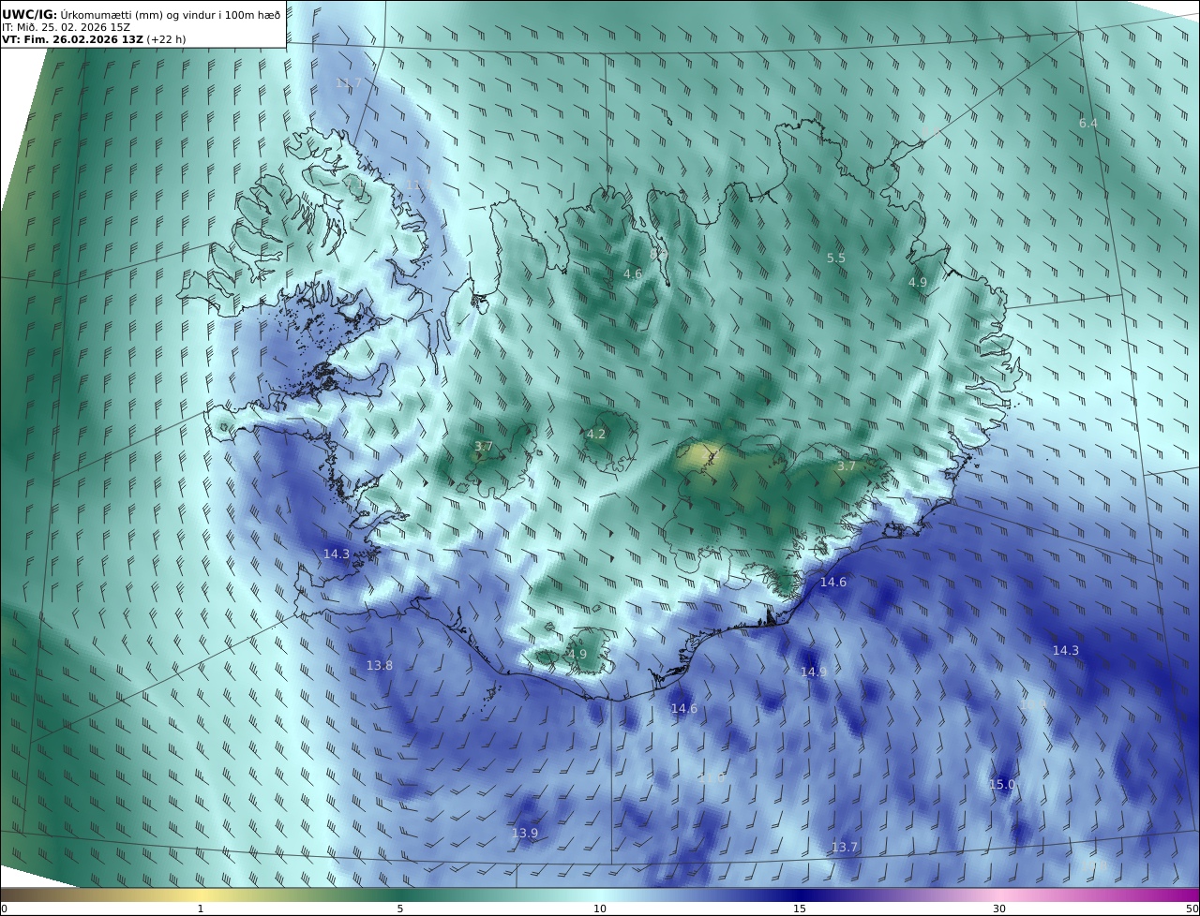Click the 50 tick label on the colour scale
The image size is (1200, 916).
(x=1192, y=909)
